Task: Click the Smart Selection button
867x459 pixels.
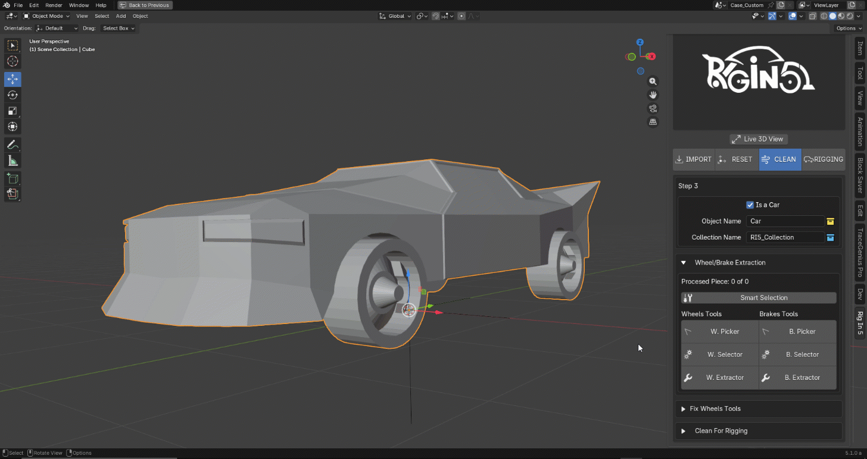Action: (759, 298)
